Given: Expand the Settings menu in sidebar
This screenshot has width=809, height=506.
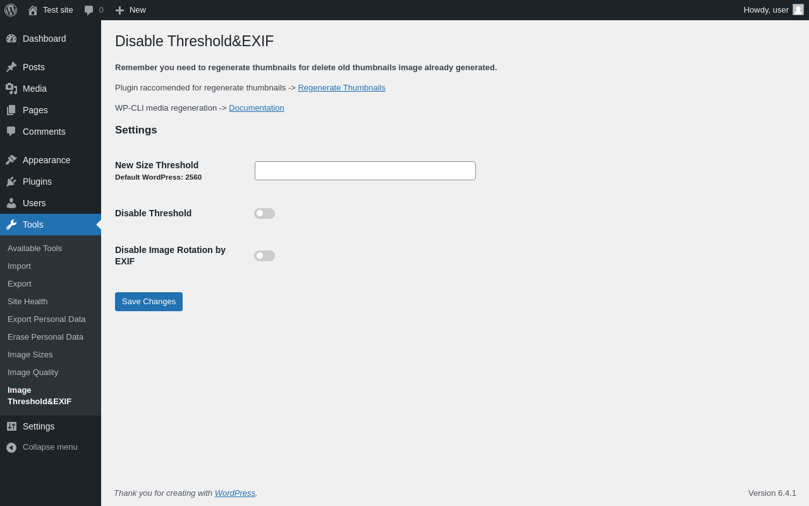Looking at the screenshot, I should (39, 426).
